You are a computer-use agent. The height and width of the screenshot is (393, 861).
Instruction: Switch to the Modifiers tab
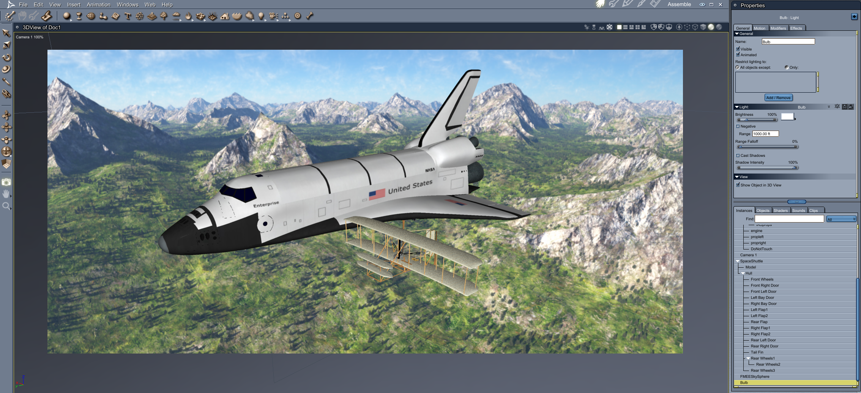(778, 28)
